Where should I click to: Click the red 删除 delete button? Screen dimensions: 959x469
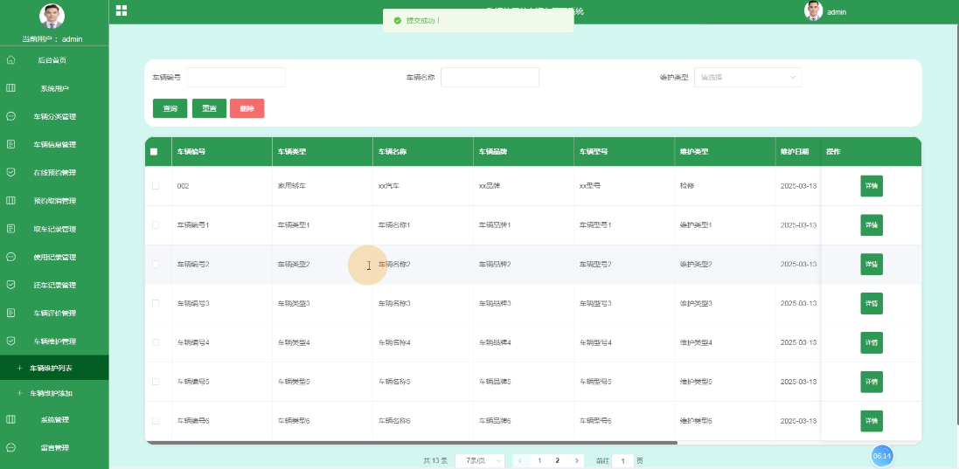pyautogui.click(x=247, y=108)
